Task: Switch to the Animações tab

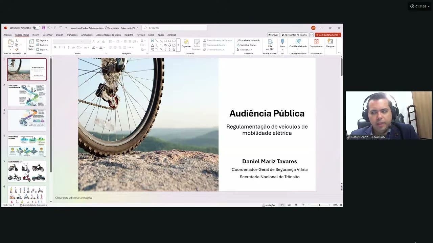Action: 87,35
